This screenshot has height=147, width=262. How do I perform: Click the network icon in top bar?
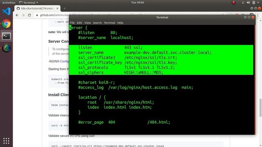[x=243, y=2]
